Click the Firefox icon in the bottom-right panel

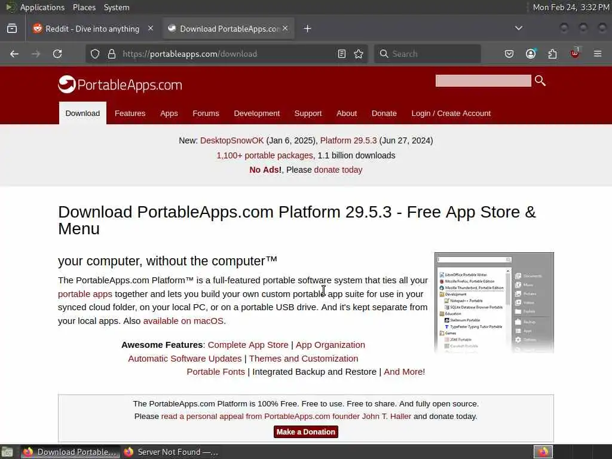[543, 452]
